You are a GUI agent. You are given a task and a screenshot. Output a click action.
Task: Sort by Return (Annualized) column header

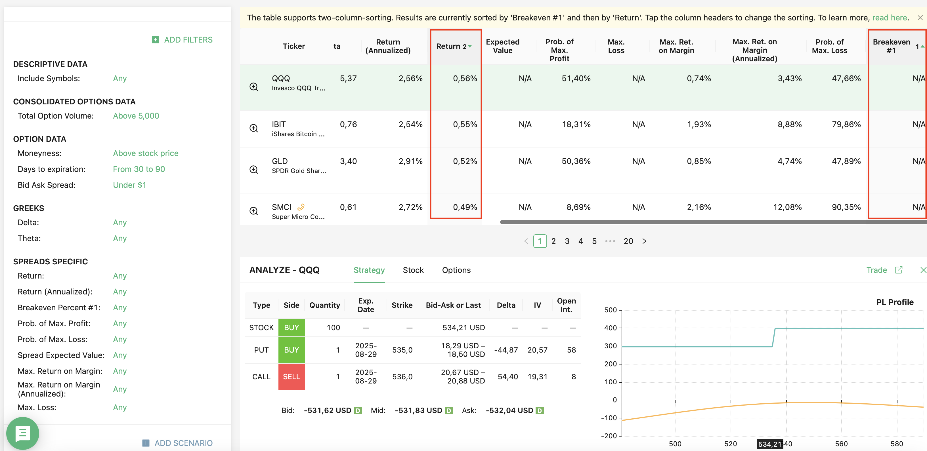coord(388,47)
